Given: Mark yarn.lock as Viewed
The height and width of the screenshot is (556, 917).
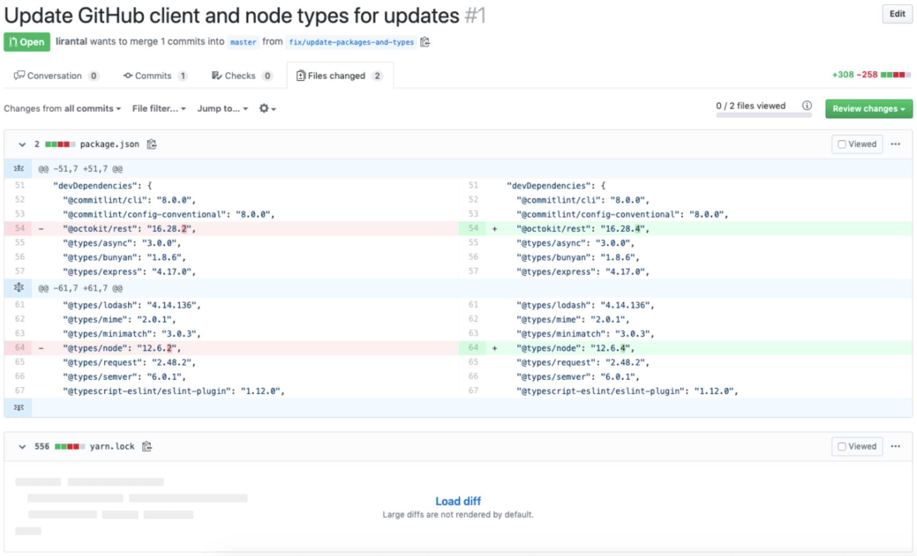Looking at the screenshot, I should pyautogui.click(x=842, y=446).
